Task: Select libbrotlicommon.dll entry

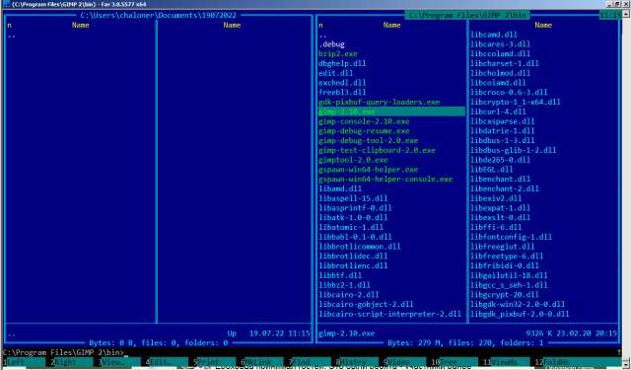Action: 359,247
